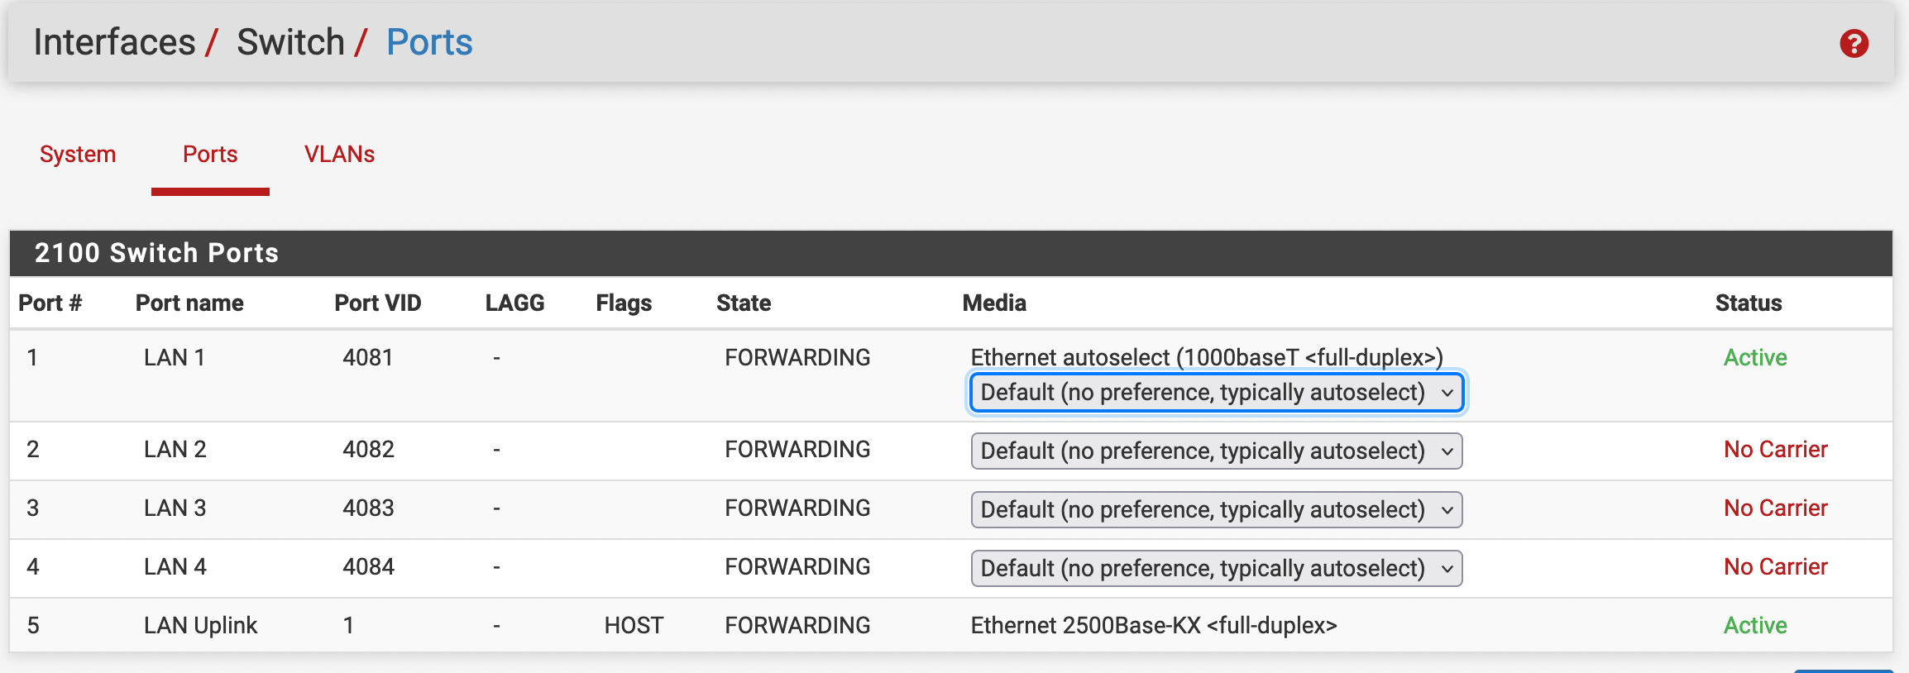The width and height of the screenshot is (1909, 673).
Task: Open the VLANs tab
Action: click(339, 155)
